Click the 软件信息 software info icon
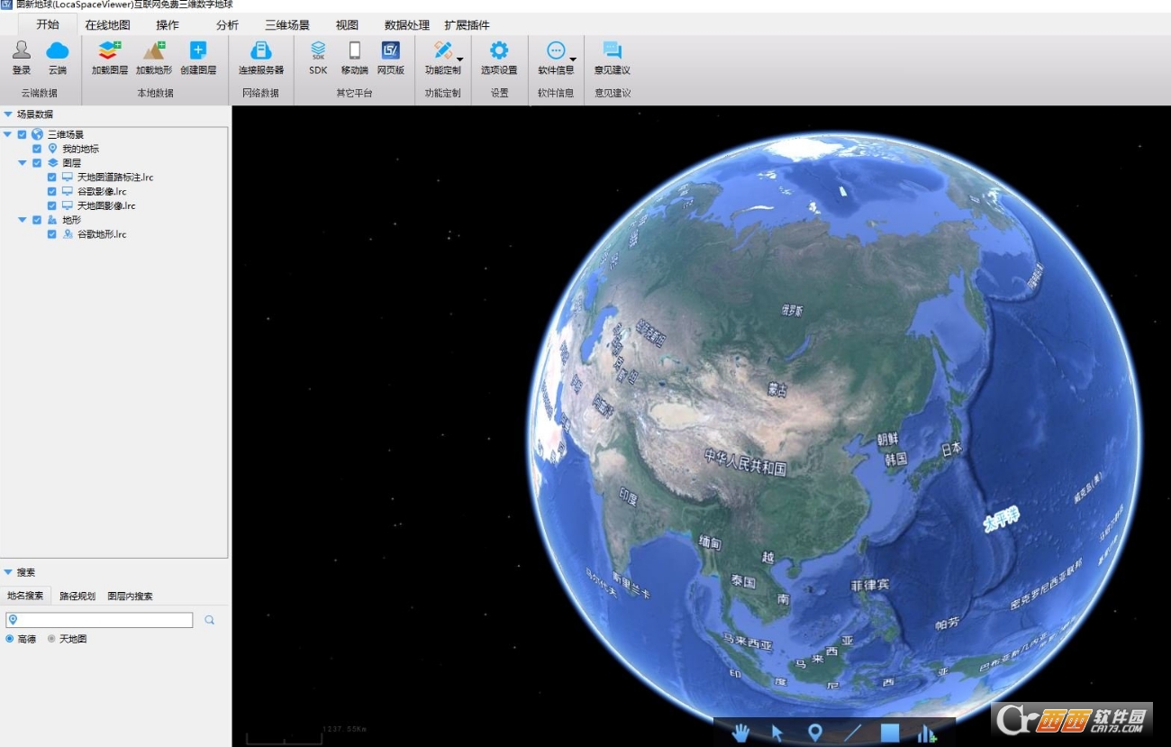1171x747 pixels. coord(556,50)
